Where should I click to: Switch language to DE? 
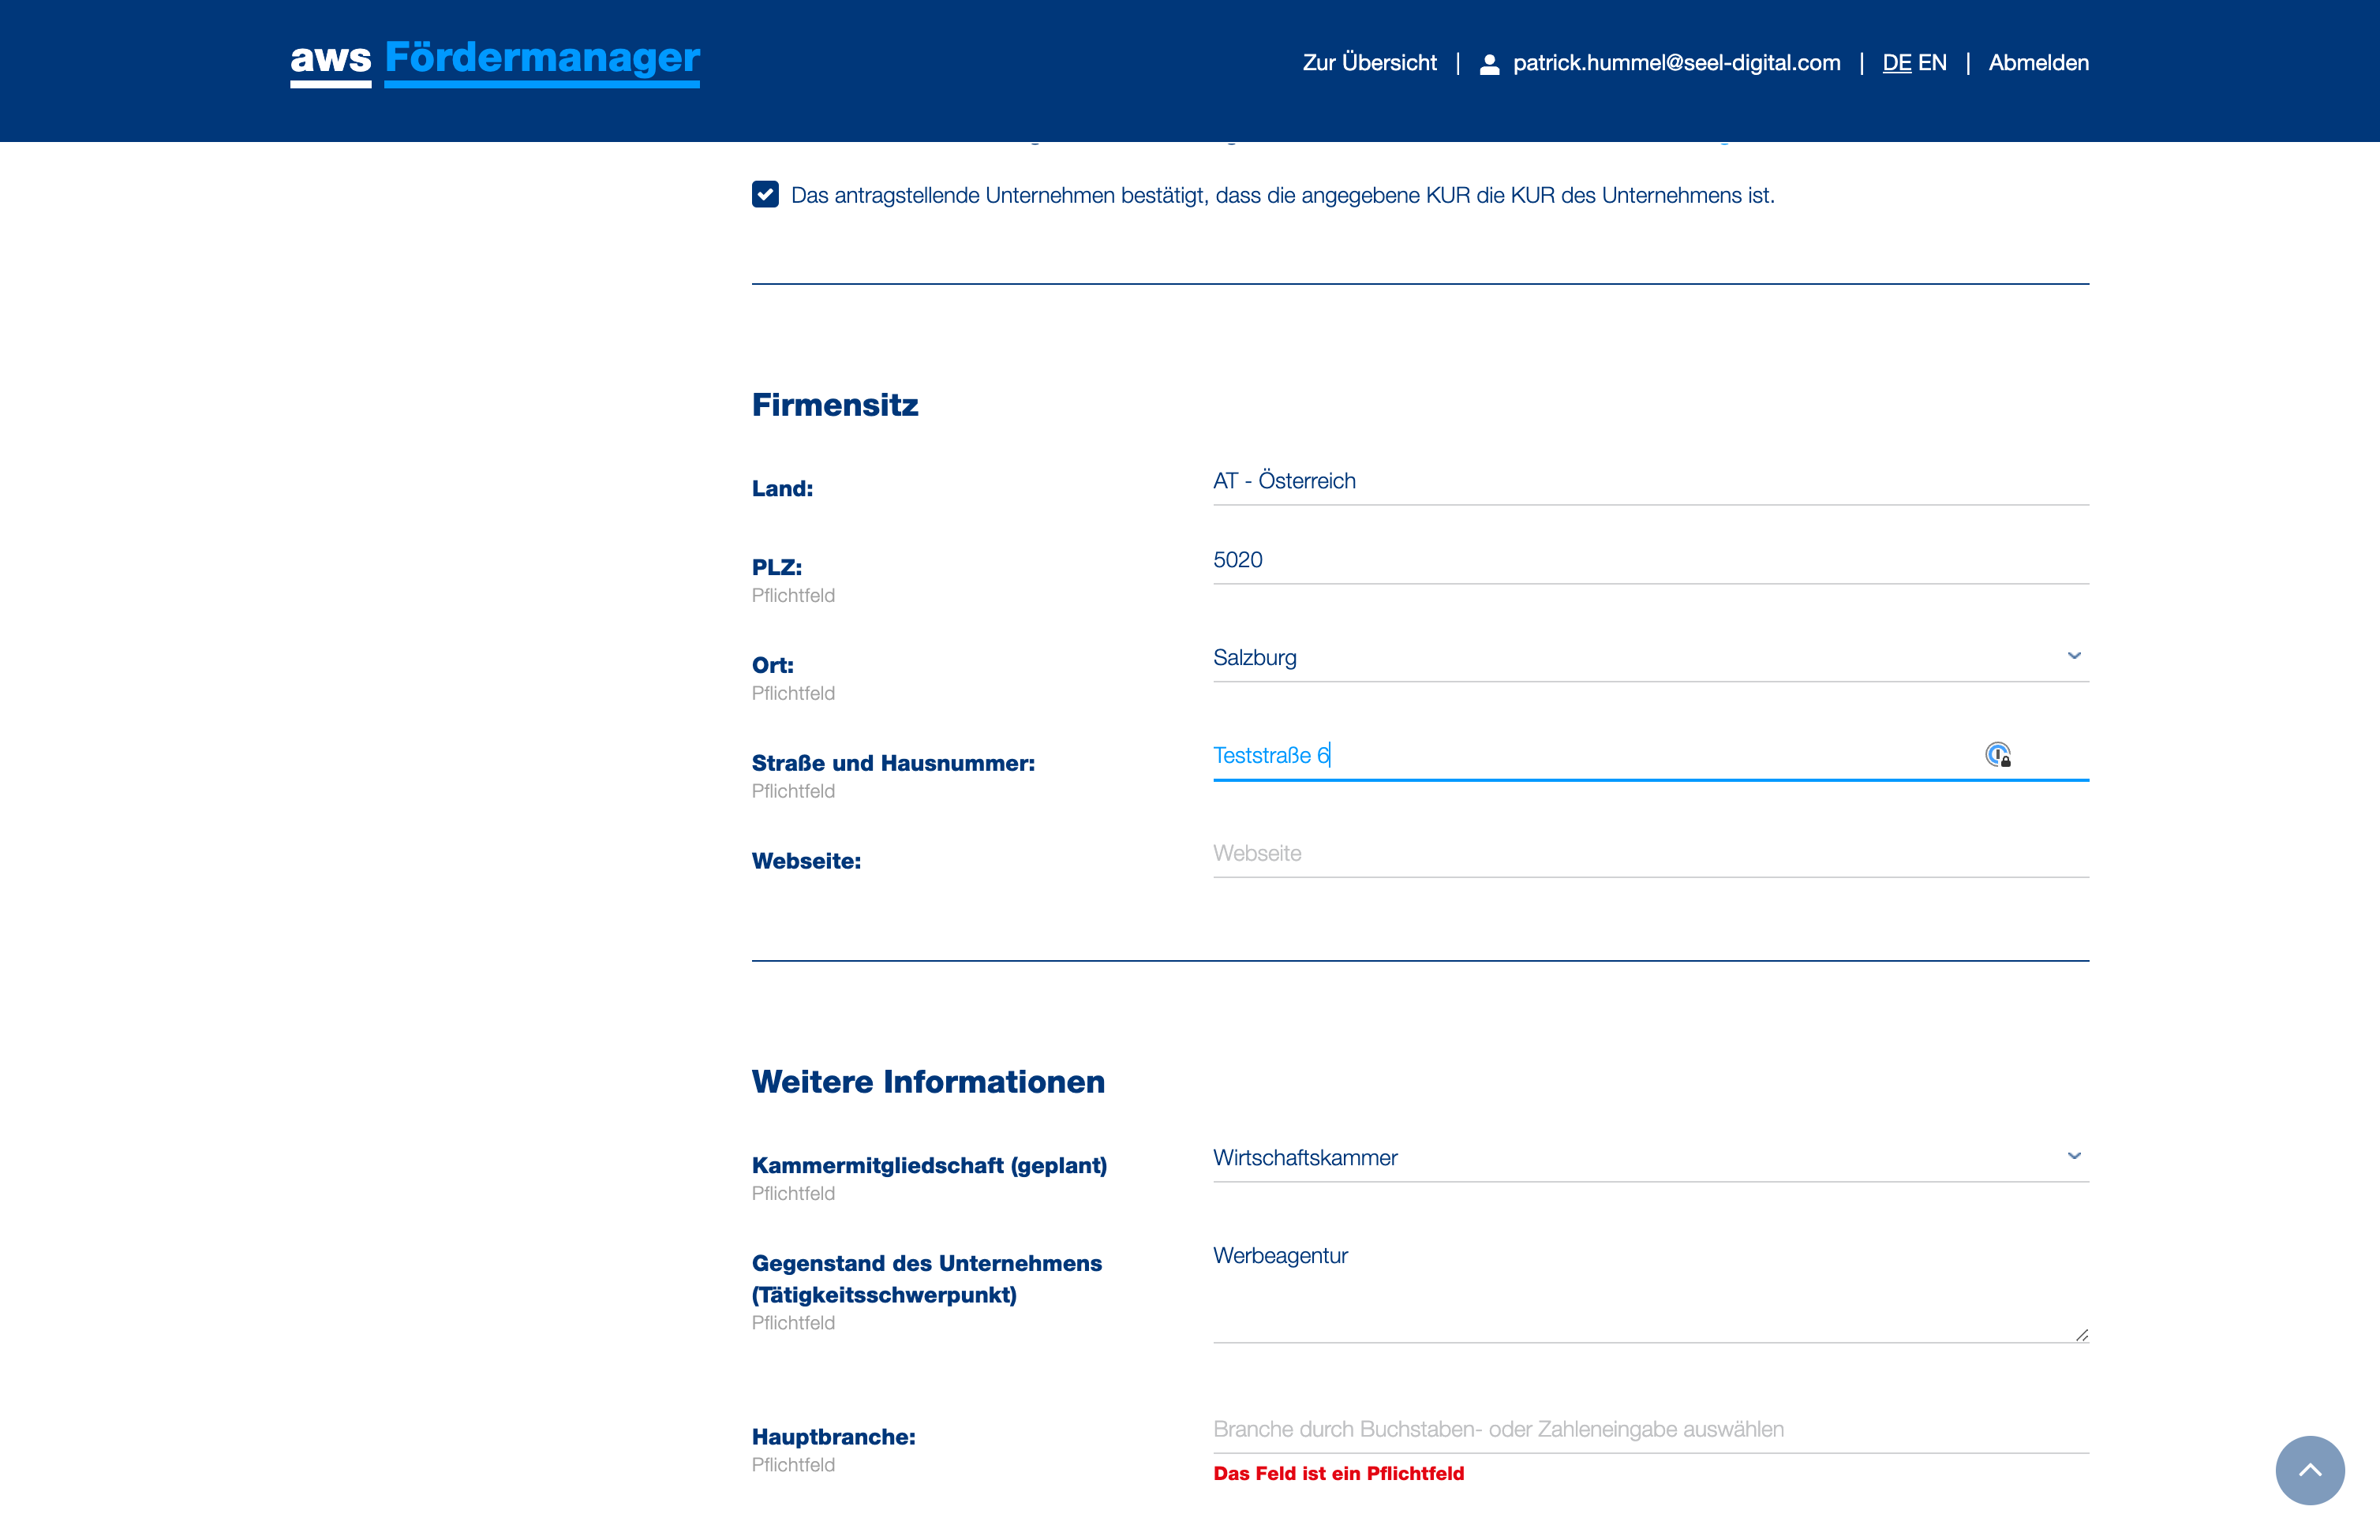pyautogui.click(x=1896, y=63)
